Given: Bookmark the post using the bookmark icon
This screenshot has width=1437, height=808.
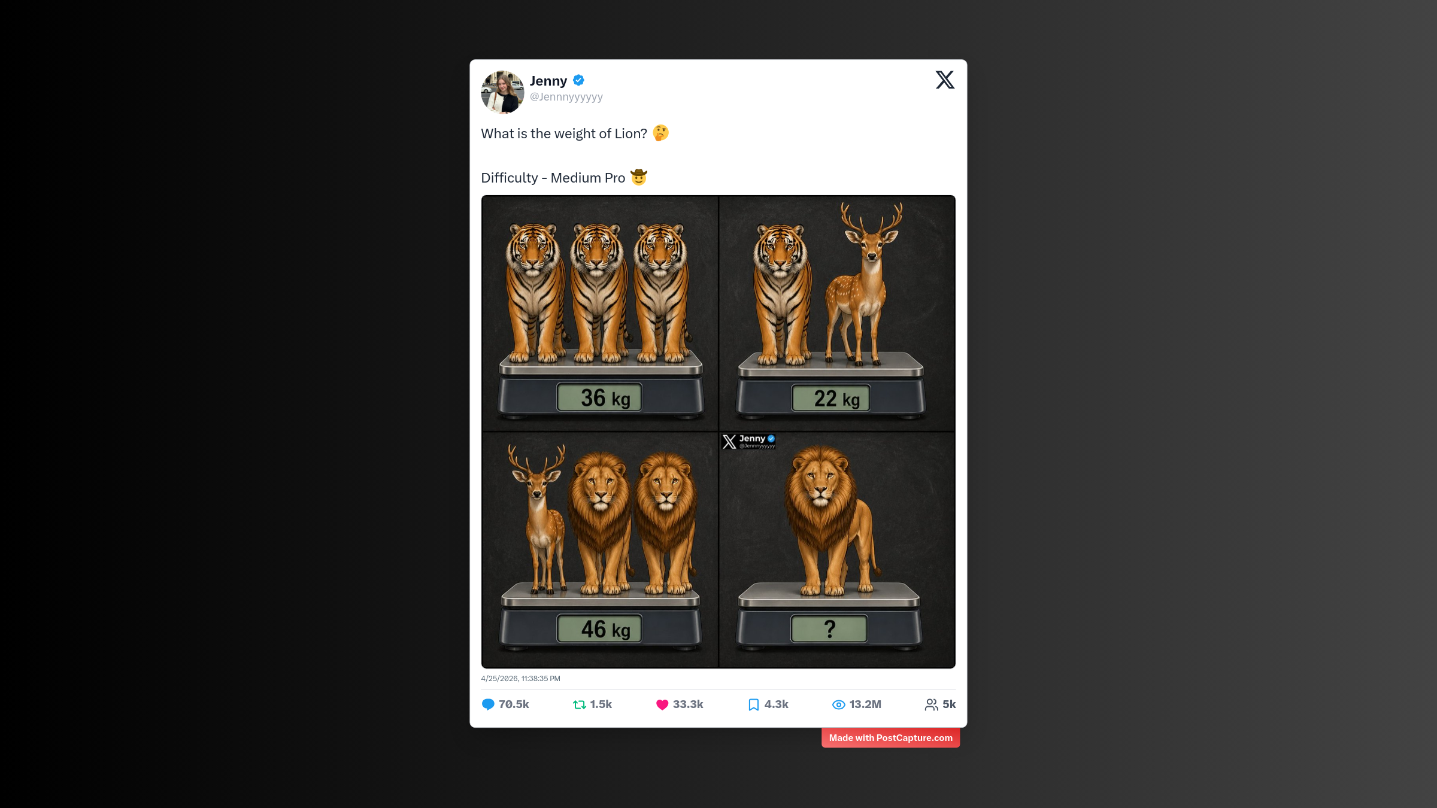Looking at the screenshot, I should tap(753, 704).
